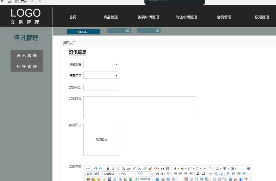Open the 归属资讯 dropdown
Screen dimensions: 276x181
click(x=101, y=65)
